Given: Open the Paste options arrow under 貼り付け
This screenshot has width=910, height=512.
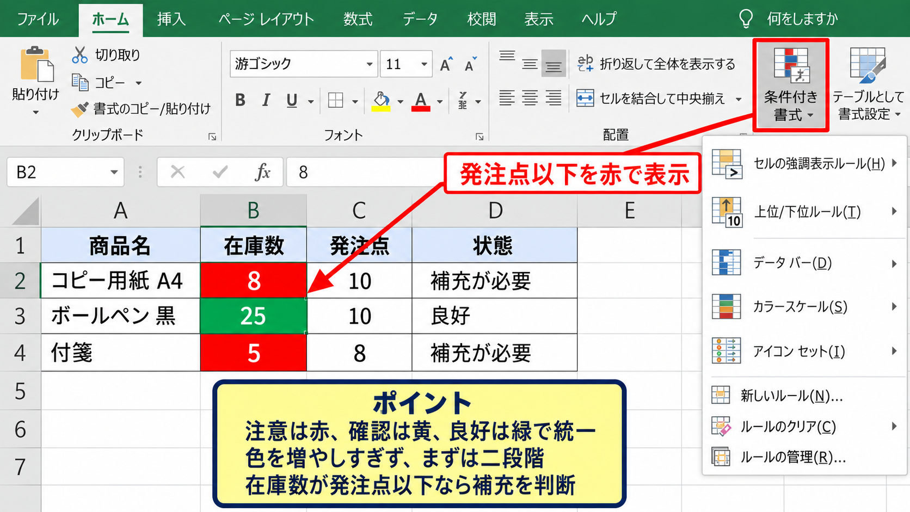Looking at the screenshot, I should point(36,113).
